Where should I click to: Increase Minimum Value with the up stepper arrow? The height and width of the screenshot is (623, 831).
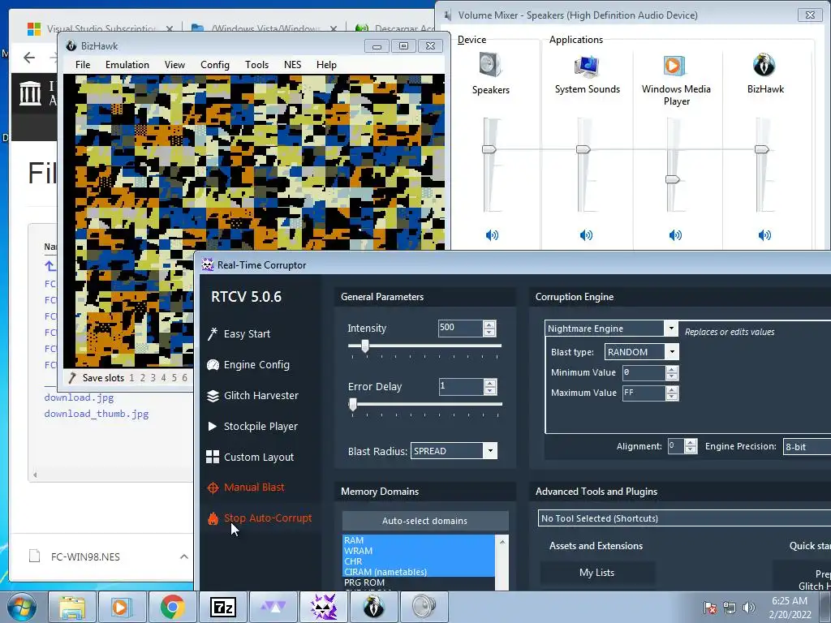coord(672,369)
